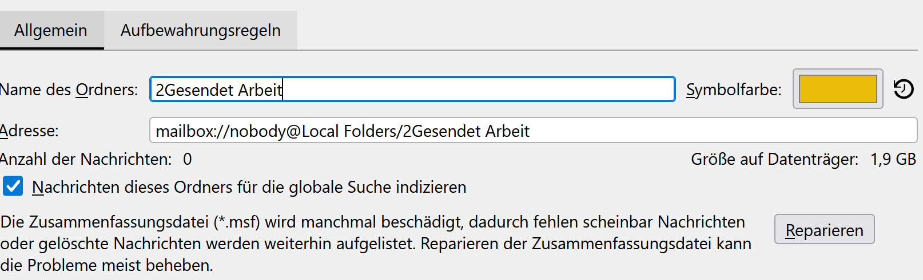The width and height of the screenshot is (923, 280).
Task: Select the Allgemein tab
Action: tap(51, 30)
